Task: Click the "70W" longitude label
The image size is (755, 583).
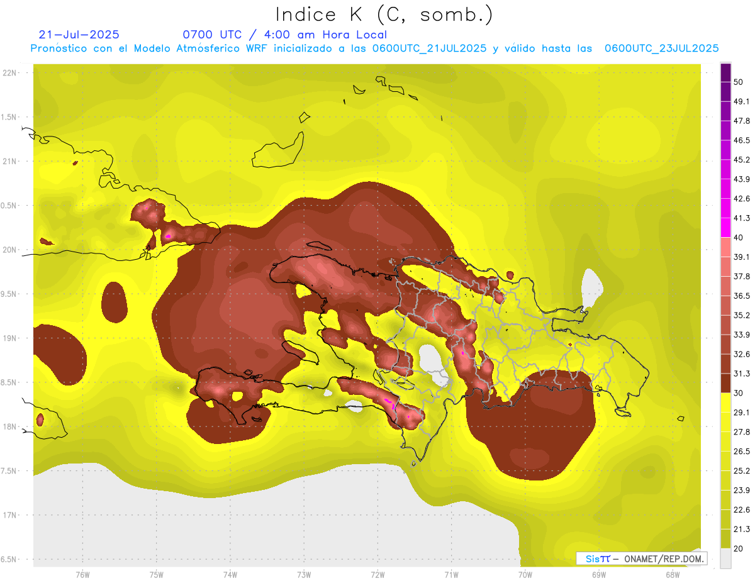Action: click(x=525, y=574)
